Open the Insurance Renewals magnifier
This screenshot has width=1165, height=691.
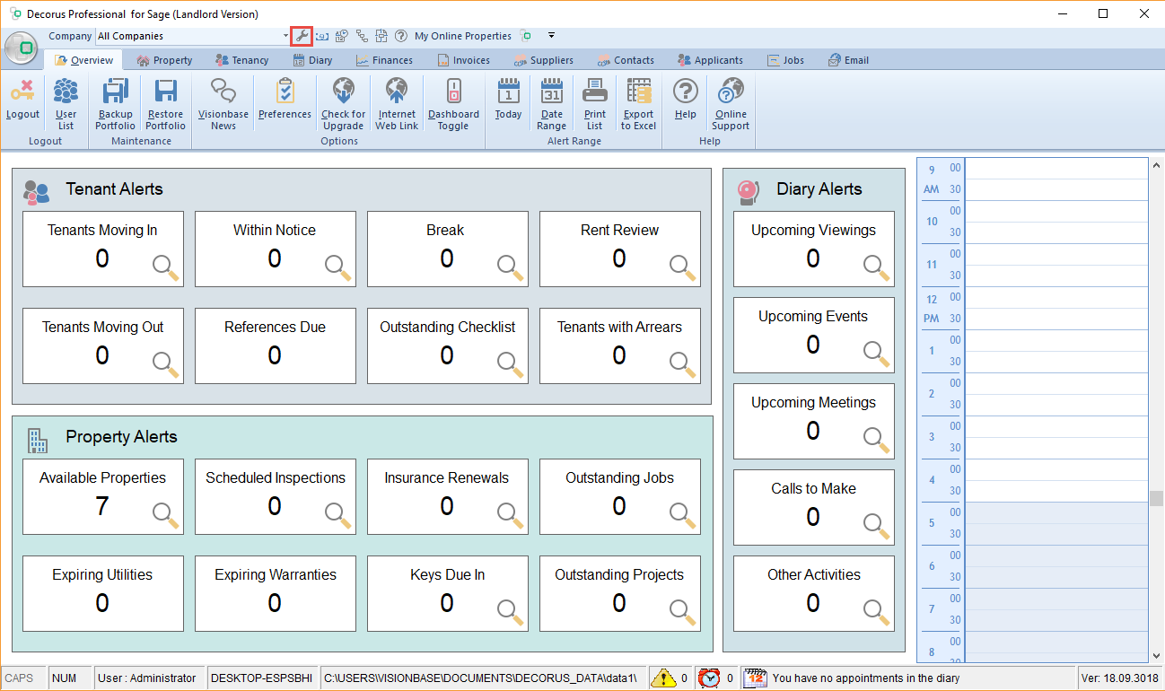pos(511,516)
